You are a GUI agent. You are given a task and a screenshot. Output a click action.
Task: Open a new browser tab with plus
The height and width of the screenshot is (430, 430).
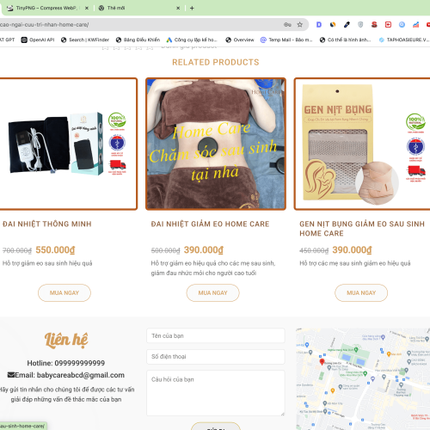(192, 8)
